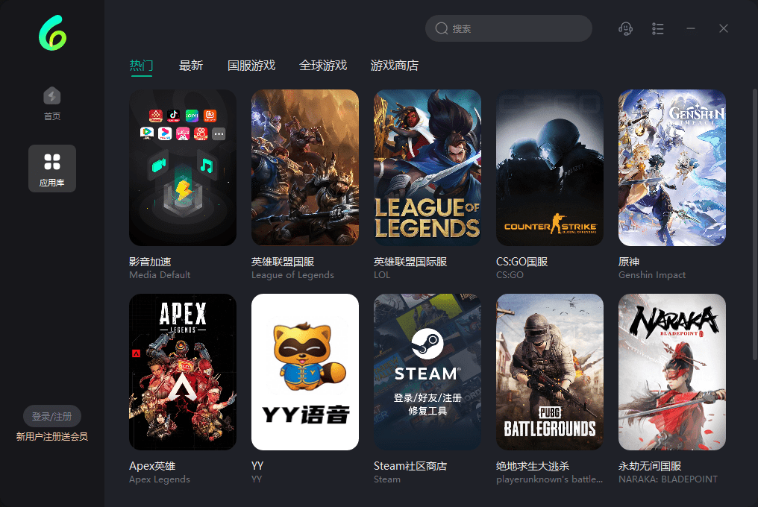Open the YY语音 cover
Screen dimensions: 758x507
click(x=305, y=372)
